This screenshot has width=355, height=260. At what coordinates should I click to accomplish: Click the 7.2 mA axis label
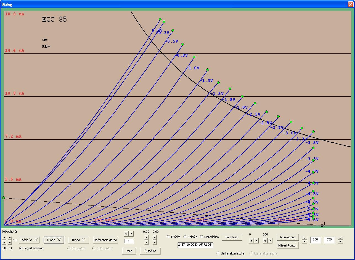coord(13,136)
